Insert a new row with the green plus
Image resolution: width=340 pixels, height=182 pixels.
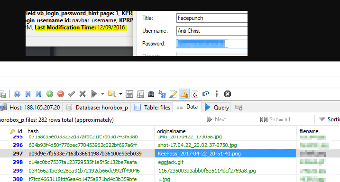click(x=50, y=94)
